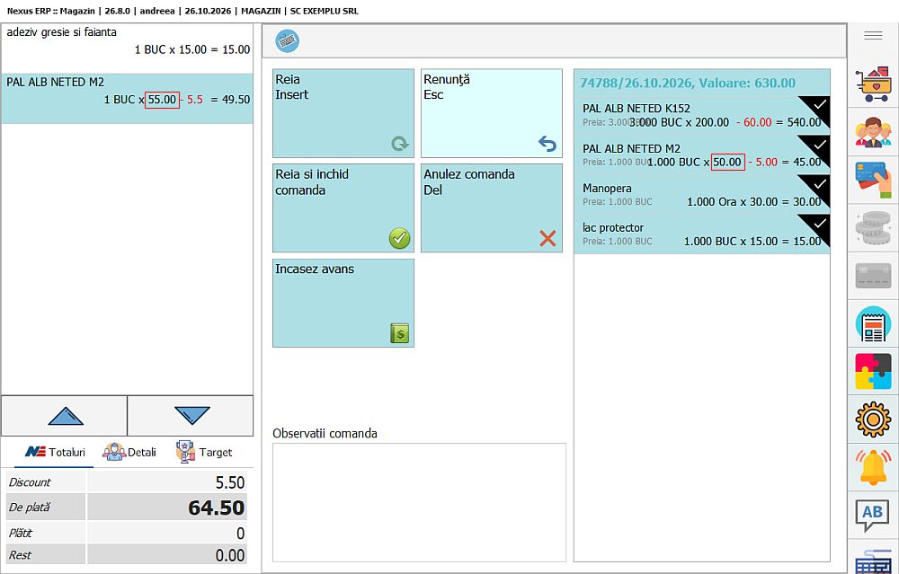Click the Rest value 0.00
This screenshot has height=574, width=899.
coord(230,555)
